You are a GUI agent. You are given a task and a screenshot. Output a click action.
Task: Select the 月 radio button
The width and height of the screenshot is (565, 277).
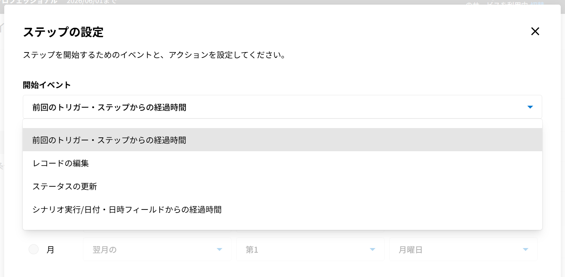coord(34,250)
